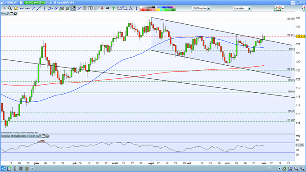
Task: Select the short segment drawing tool
Action: coord(33,9)
